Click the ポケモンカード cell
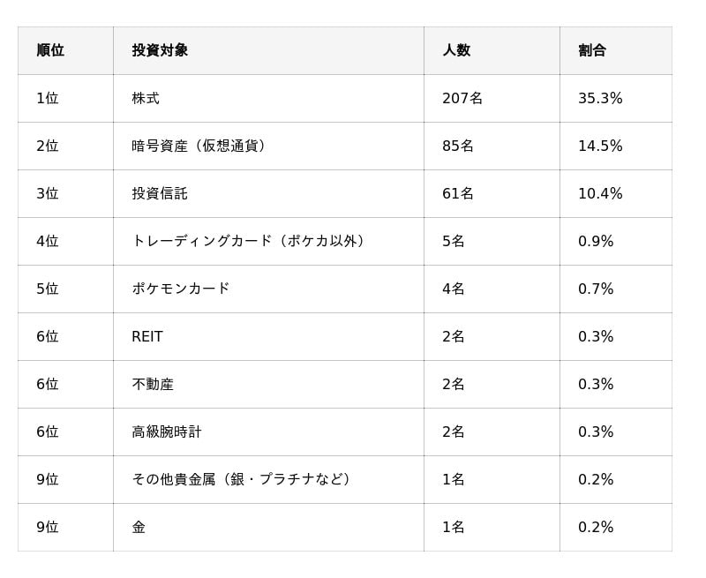This screenshot has width=706, height=578. pyautogui.click(x=181, y=289)
